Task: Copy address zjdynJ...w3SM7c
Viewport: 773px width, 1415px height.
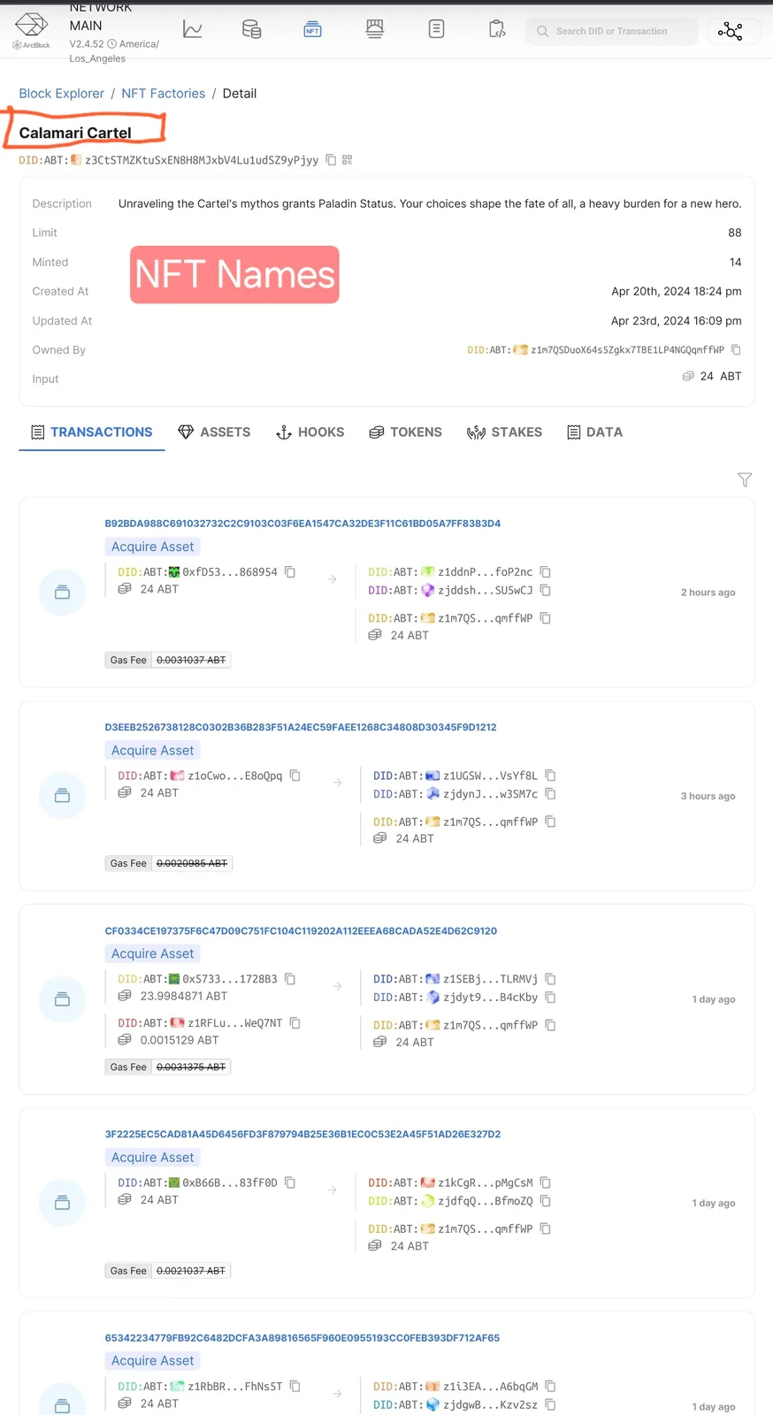Action: pos(550,793)
